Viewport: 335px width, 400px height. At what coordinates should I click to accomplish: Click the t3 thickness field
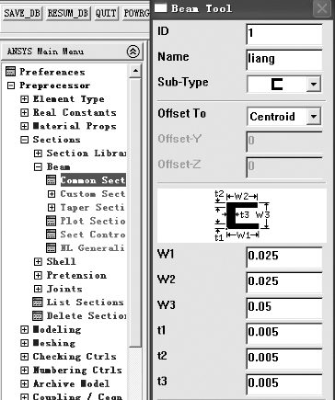tap(284, 383)
